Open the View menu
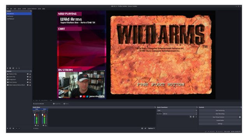Screen dimensions: 248x140 [15, 9]
